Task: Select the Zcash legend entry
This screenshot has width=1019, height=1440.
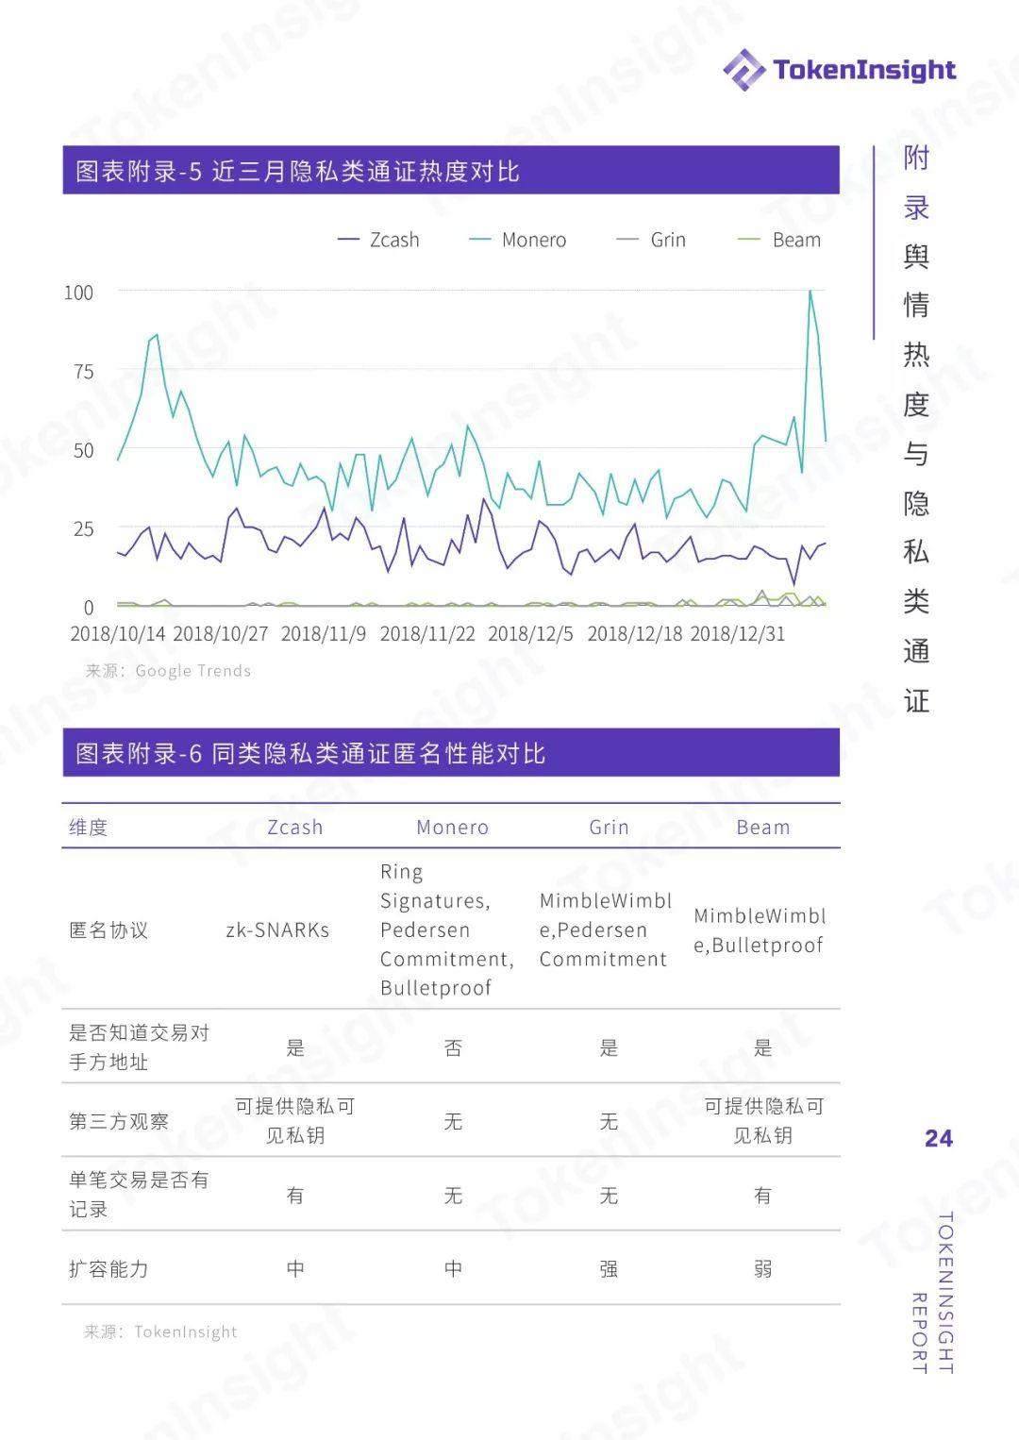Action: coord(378,240)
